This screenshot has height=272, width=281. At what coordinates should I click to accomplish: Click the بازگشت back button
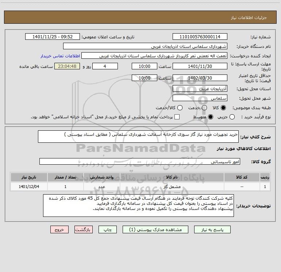tap(84, 230)
